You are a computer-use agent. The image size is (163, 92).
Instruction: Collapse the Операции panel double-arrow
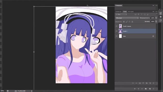[x=153, y=5]
